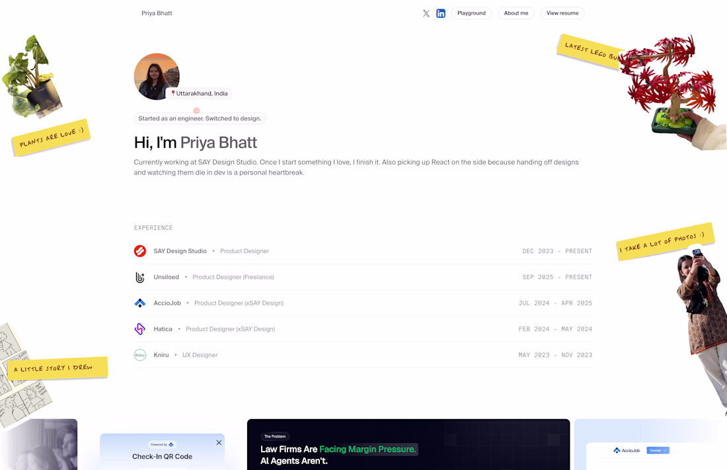
Task: Click the EXPERIENCE section label
Action: 153,228
